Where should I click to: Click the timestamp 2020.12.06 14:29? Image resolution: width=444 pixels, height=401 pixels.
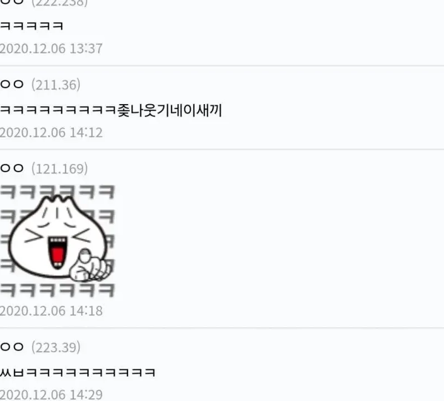(x=51, y=395)
